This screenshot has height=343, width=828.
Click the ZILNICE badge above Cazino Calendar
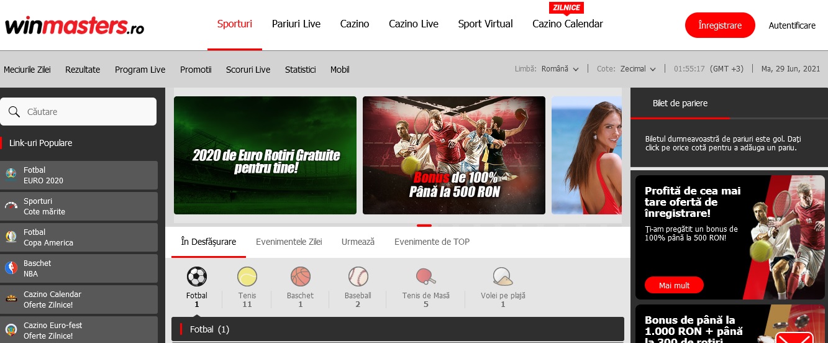[x=566, y=8]
